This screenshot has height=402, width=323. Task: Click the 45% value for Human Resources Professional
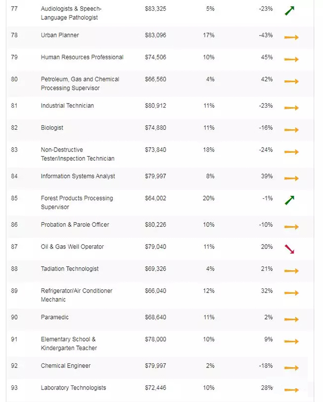[266, 57]
